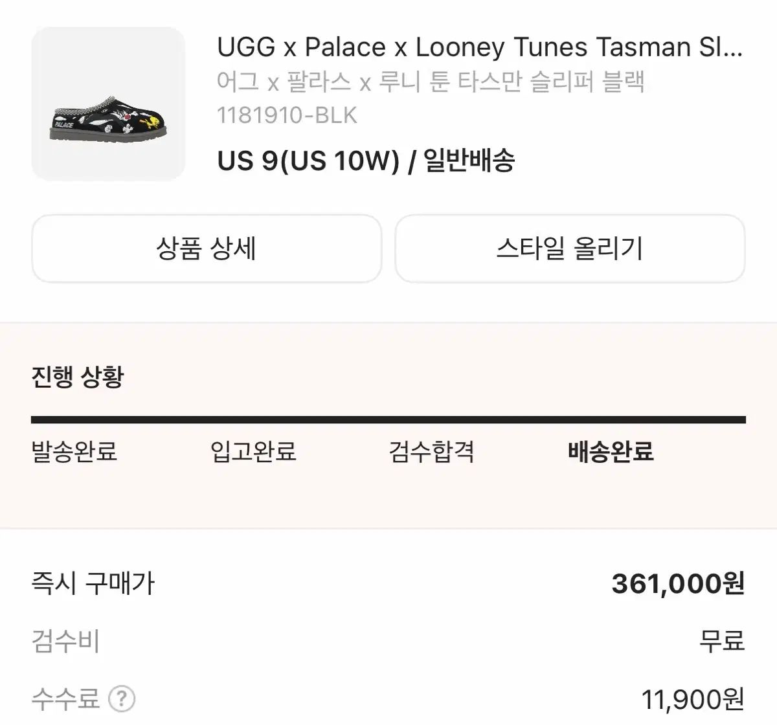Image resolution: width=777 pixels, height=725 pixels.
Task: Select the bold 배송완료 step
Action: pyautogui.click(x=611, y=451)
